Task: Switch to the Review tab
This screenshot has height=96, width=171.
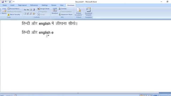Action: [54, 5]
